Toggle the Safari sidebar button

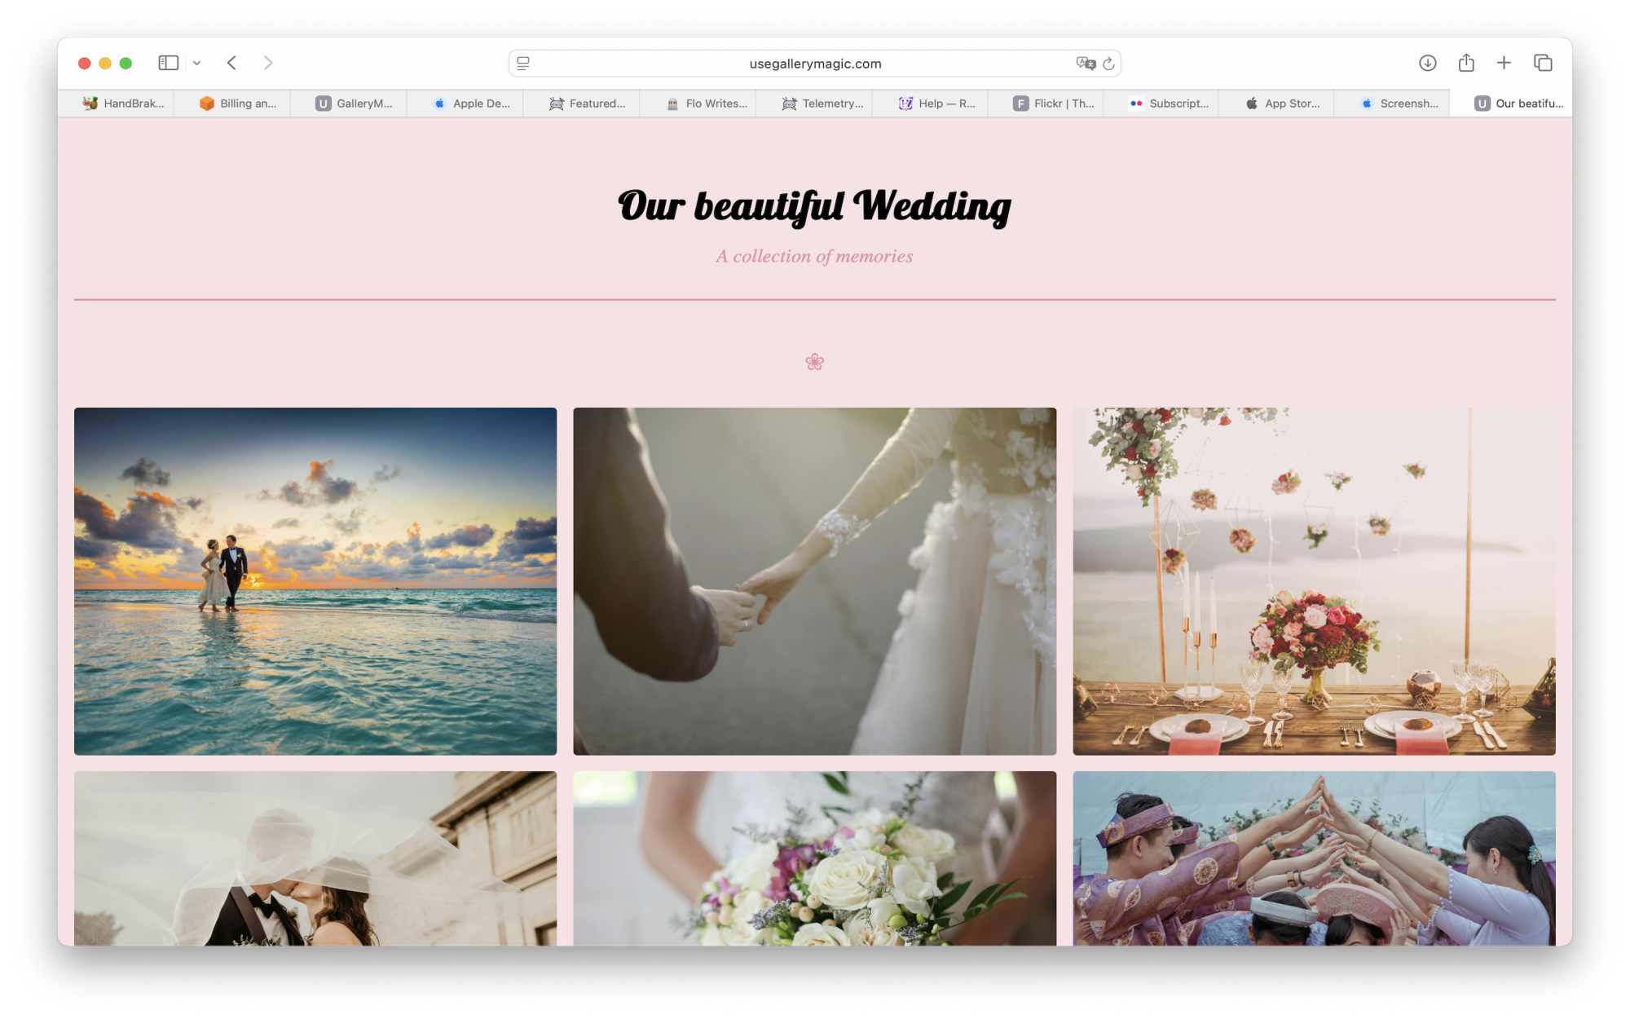(168, 63)
